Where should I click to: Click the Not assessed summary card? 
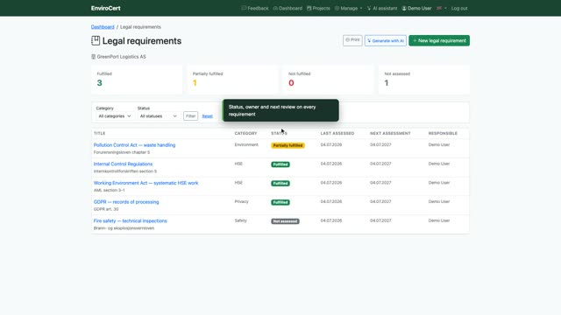[424, 80]
